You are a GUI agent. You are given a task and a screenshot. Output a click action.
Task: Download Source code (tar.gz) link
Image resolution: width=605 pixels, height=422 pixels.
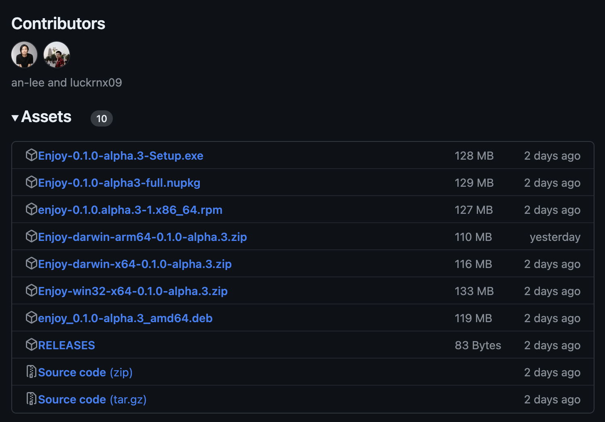(x=92, y=400)
